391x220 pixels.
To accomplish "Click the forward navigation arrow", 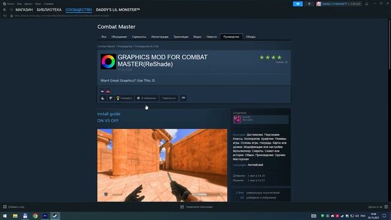I will pos(11,10).
